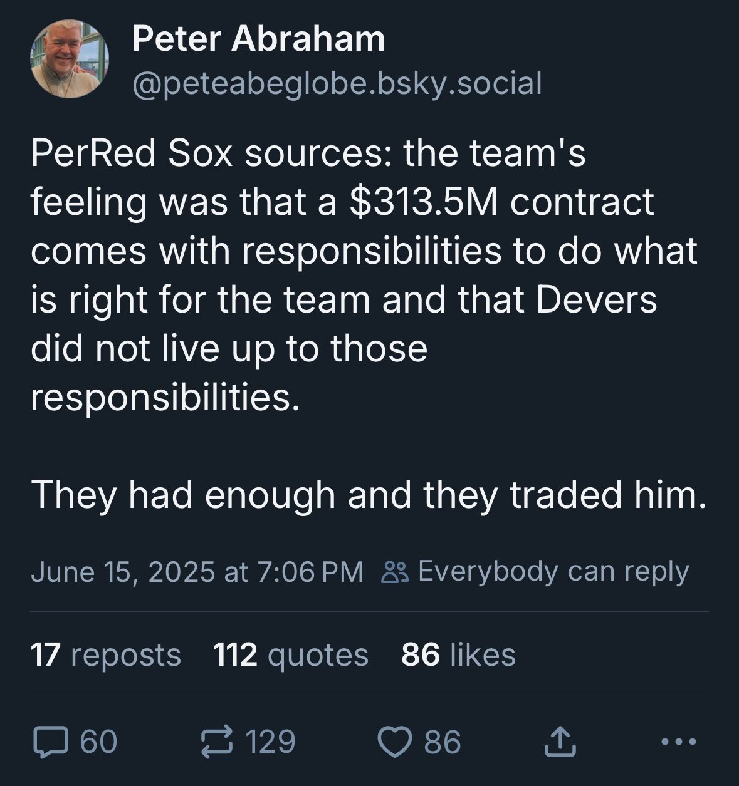Click the 86 count beside the heart
Image resolution: width=739 pixels, height=786 pixels.
tap(443, 742)
